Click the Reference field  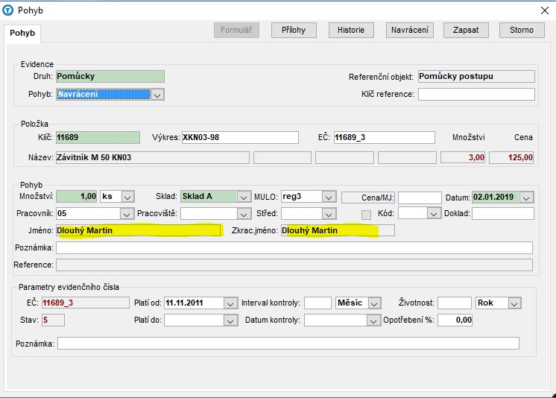294,265
